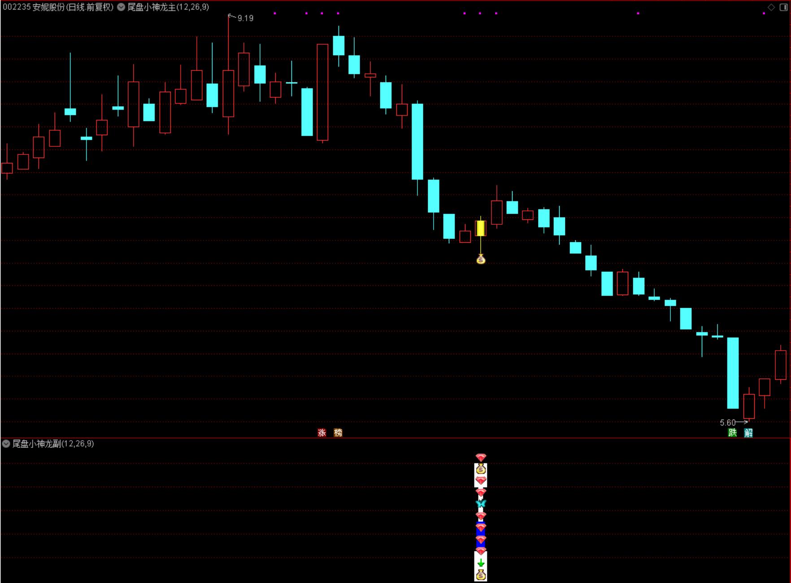Click the money bag under the yellow candle
791x583 pixels.
tap(481, 259)
